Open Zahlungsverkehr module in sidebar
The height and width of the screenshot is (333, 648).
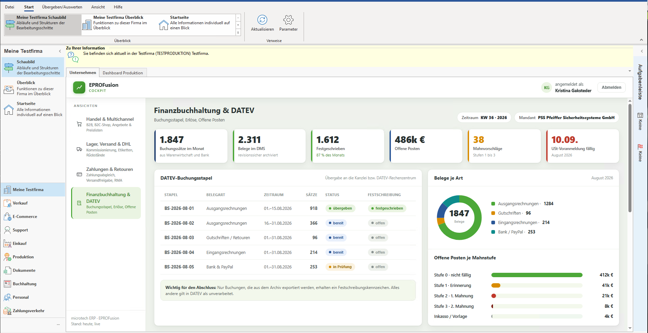pyautogui.click(x=33, y=311)
